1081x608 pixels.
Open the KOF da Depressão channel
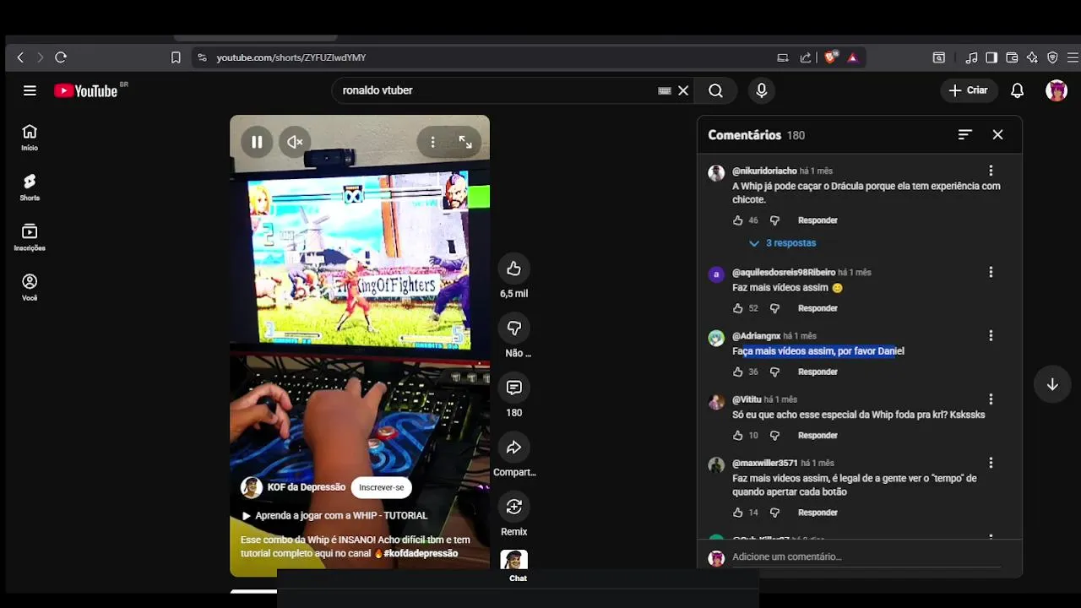[306, 487]
